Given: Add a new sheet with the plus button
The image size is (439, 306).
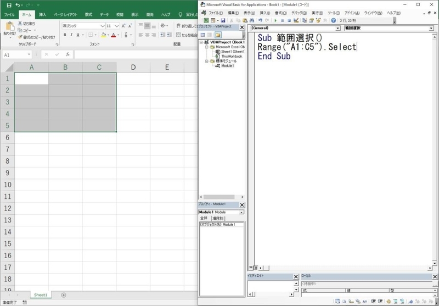Looking at the screenshot, I should click(64, 295).
